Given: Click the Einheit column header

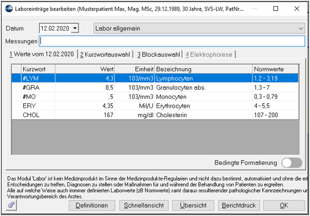Looking at the screenshot, I should [x=135, y=69].
